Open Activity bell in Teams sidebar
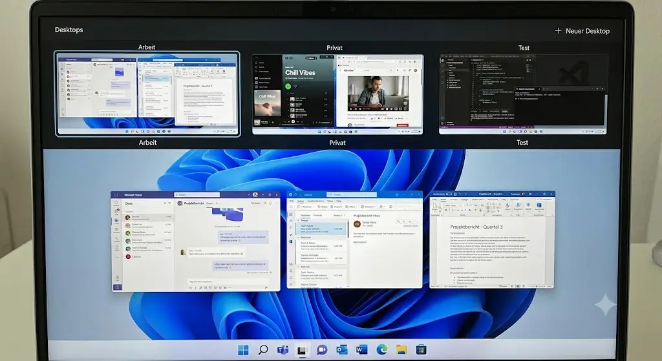Viewport: 662px width, 361px height. pyautogui.click(x=116, y=203)
